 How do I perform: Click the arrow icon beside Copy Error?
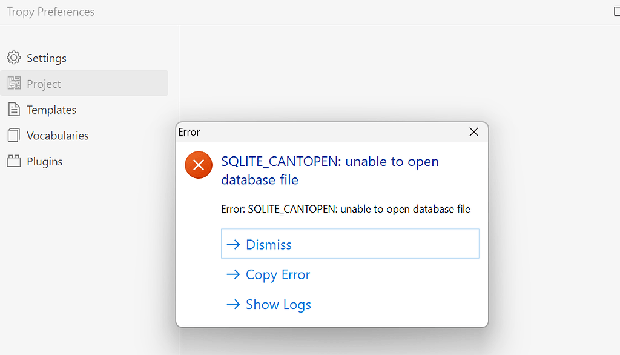pyautogui.click(x=233, y=274)
